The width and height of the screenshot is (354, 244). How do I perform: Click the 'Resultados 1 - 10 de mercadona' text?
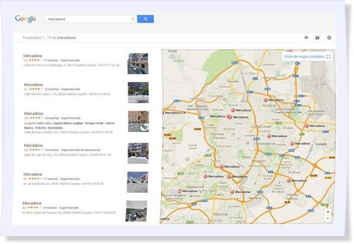coord(49,38)
